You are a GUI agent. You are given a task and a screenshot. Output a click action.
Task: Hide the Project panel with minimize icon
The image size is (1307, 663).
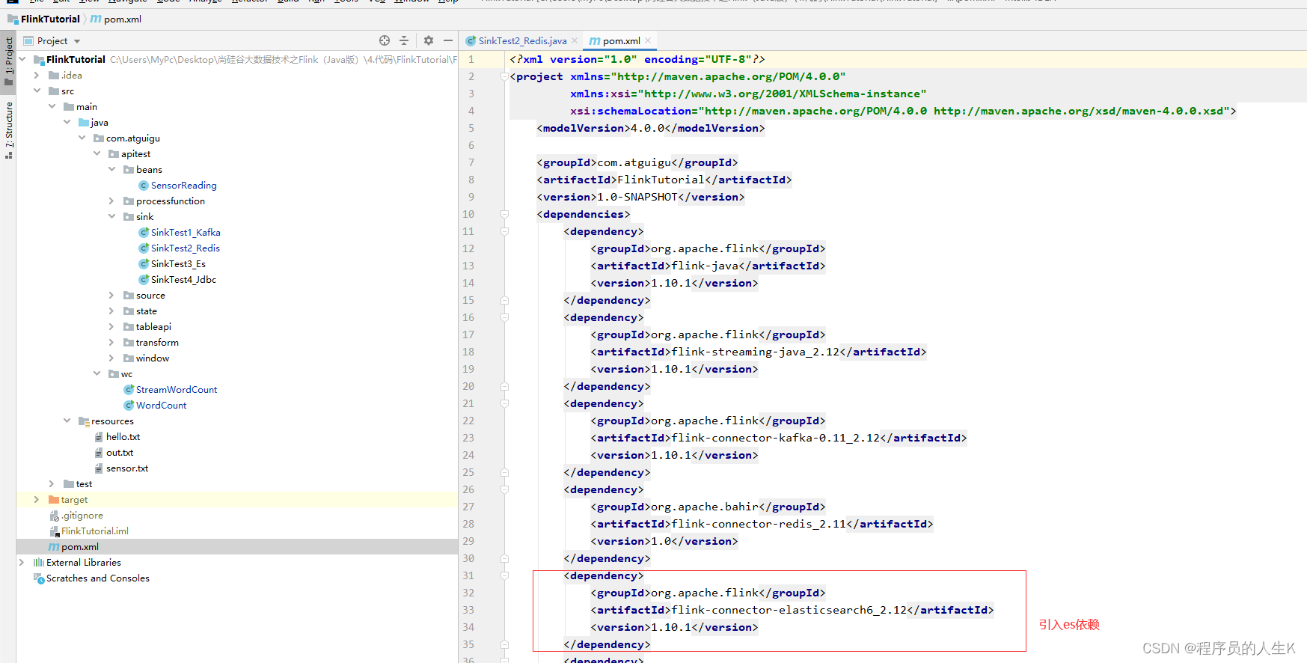[448, 40]
